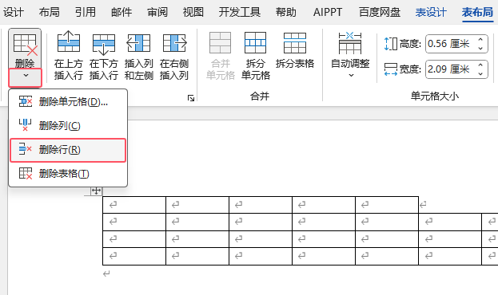The width and height of the screenshot is (498, 295).
Task: Open the 自动调整 autofit menu
Action: pos(350,55)
